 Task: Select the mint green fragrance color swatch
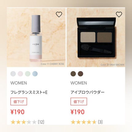click(28, 74)
